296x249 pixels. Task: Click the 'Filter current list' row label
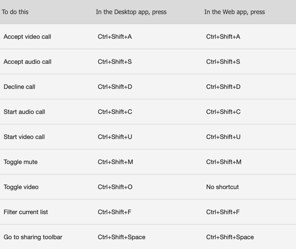[x=26, y=212]
